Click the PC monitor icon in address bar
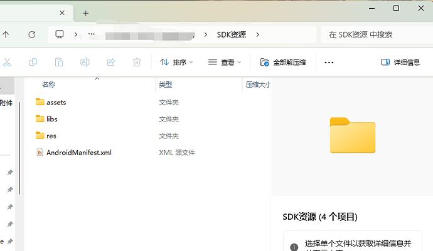The width and height of the screenshot is (433, 251). (60, 34)
